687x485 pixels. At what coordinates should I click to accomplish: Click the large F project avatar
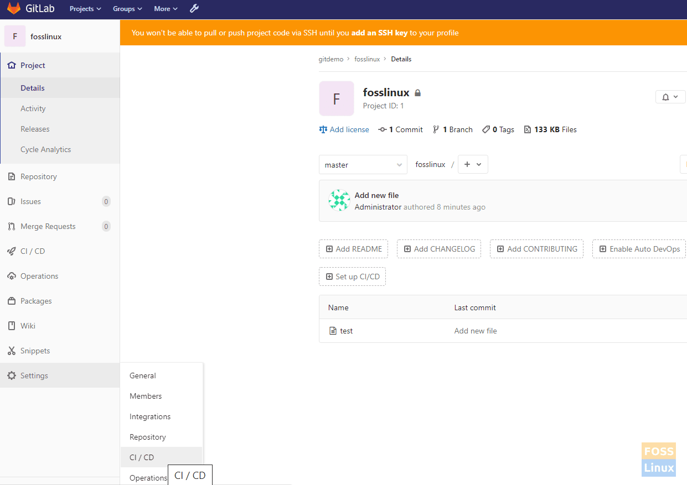click(337, 98)
